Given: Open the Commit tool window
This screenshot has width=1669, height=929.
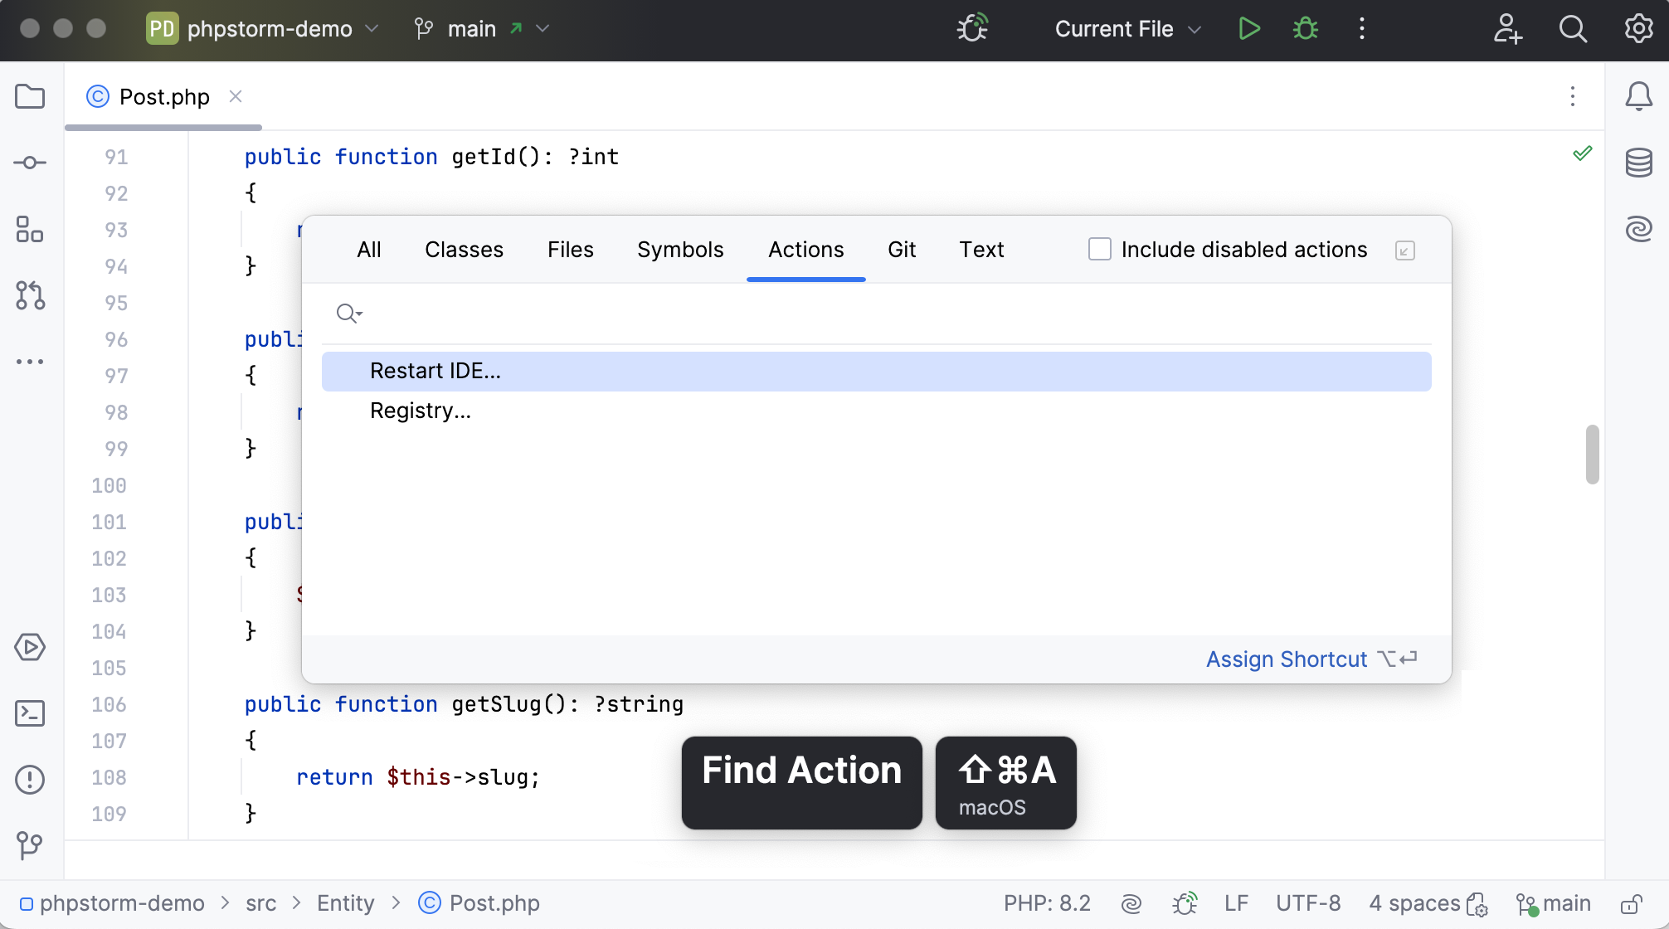Looking at the screenshot, I should coord(31,163).
